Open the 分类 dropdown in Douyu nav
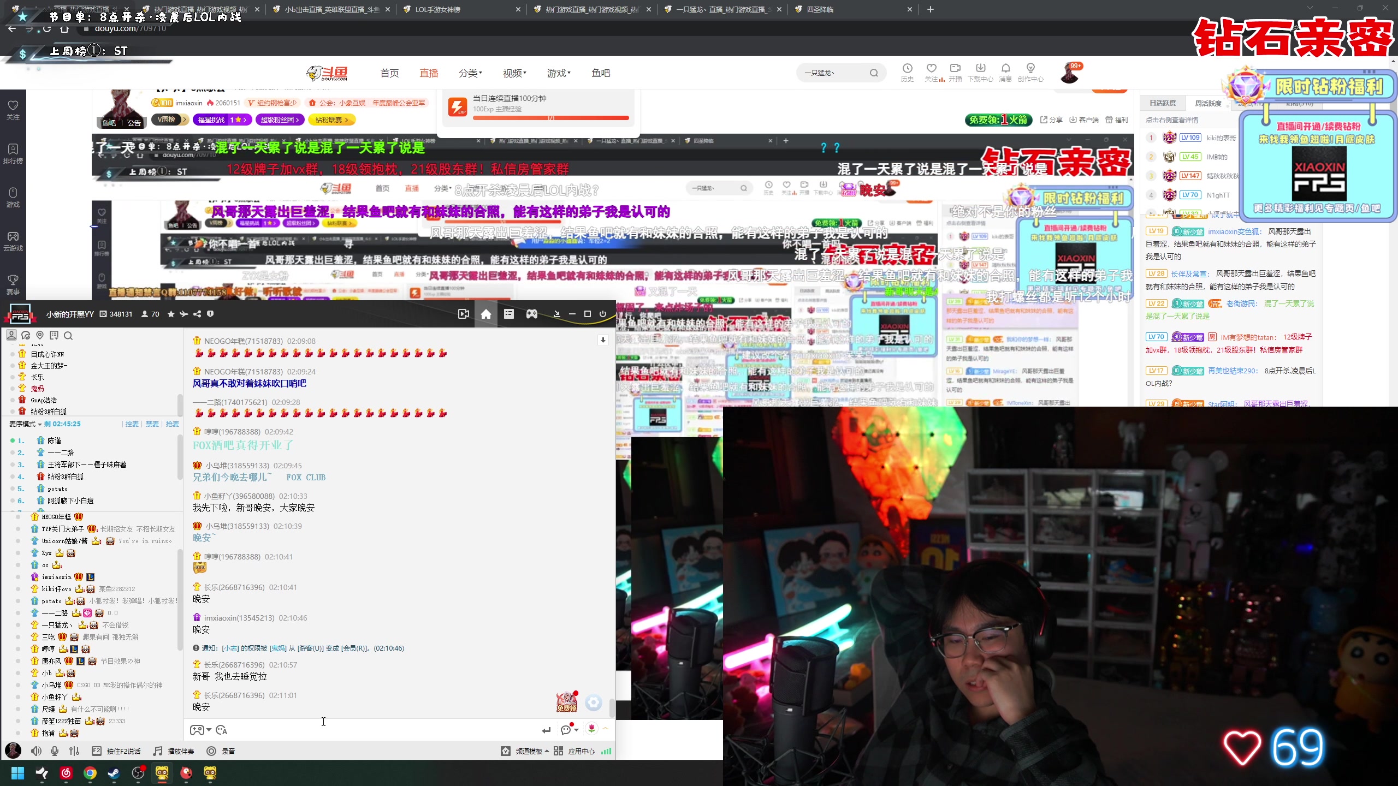Image resolution: width=1398 pixels, height=786 pixels. click(x=470, y=73)
